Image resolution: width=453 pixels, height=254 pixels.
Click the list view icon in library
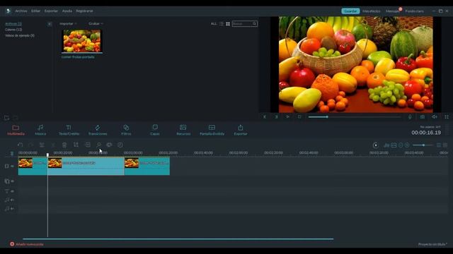pyautogui.click(x=222, y=23)
